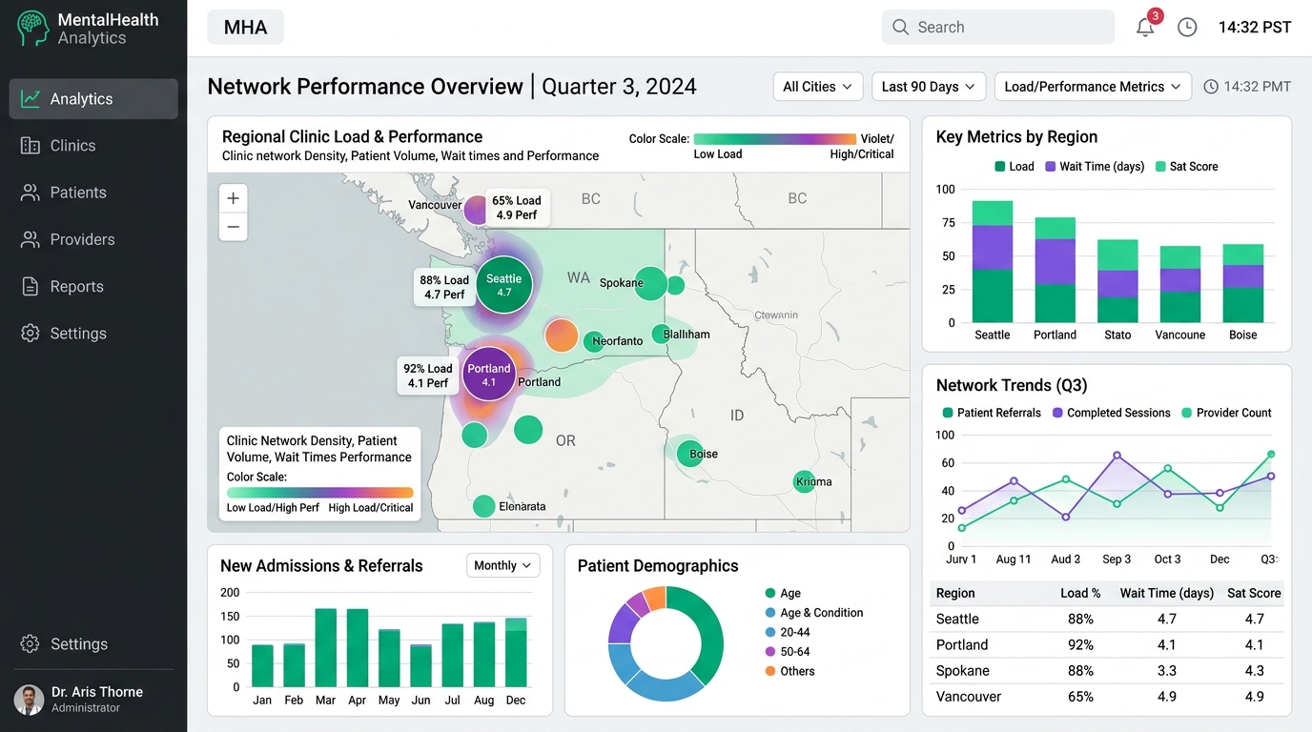The image size is (1312, 732).
Task: Select the Patients people icon
Action: [x=31, y=193]
